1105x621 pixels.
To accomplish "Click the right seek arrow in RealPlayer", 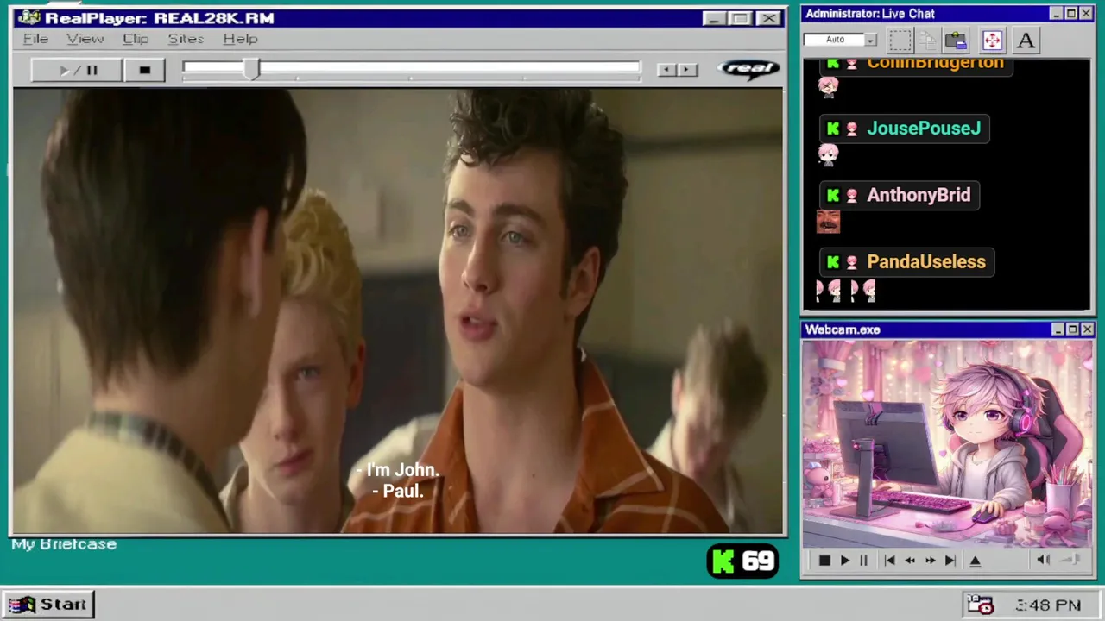I will [687, 70].
